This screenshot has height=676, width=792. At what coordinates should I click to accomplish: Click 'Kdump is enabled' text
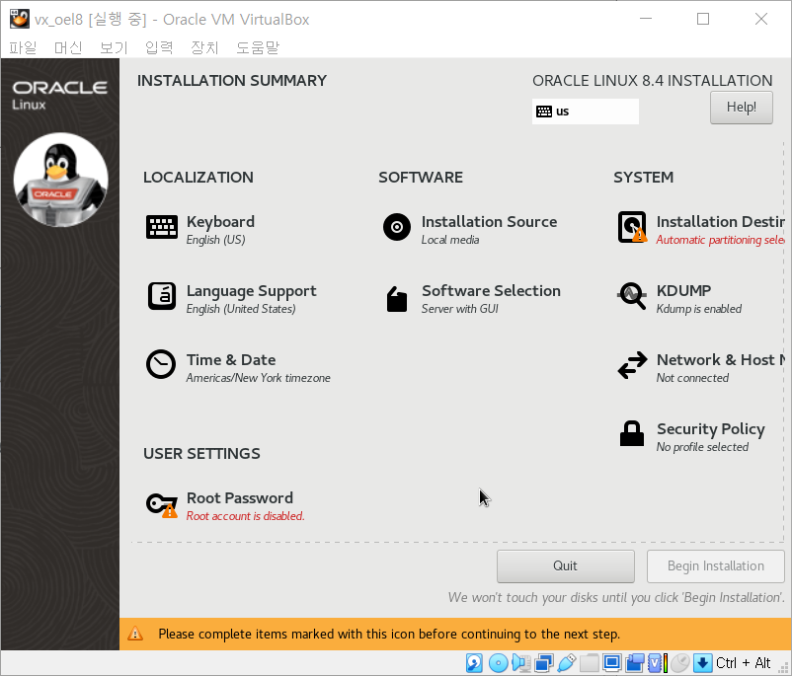point(698,309)
